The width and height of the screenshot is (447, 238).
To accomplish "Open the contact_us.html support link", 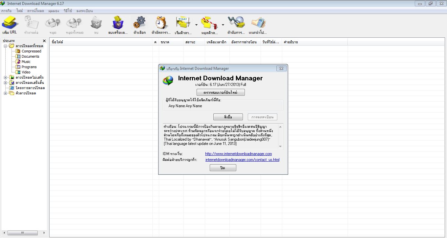I will tap(243, 160).
